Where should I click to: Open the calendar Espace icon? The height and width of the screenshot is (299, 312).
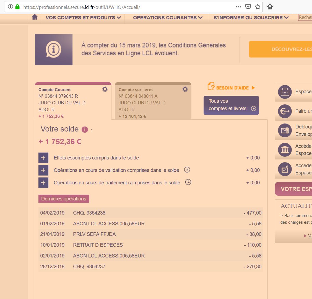tap(285, 92)
